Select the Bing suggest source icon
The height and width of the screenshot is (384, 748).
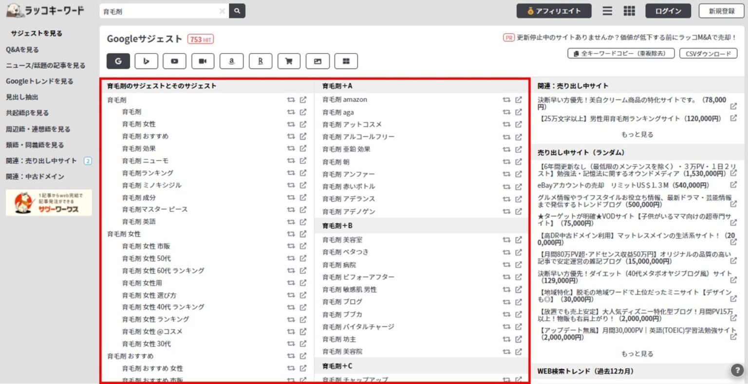point(146,61)
